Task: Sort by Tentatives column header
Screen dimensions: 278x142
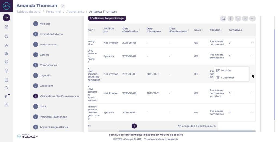Action: point(236,30)
